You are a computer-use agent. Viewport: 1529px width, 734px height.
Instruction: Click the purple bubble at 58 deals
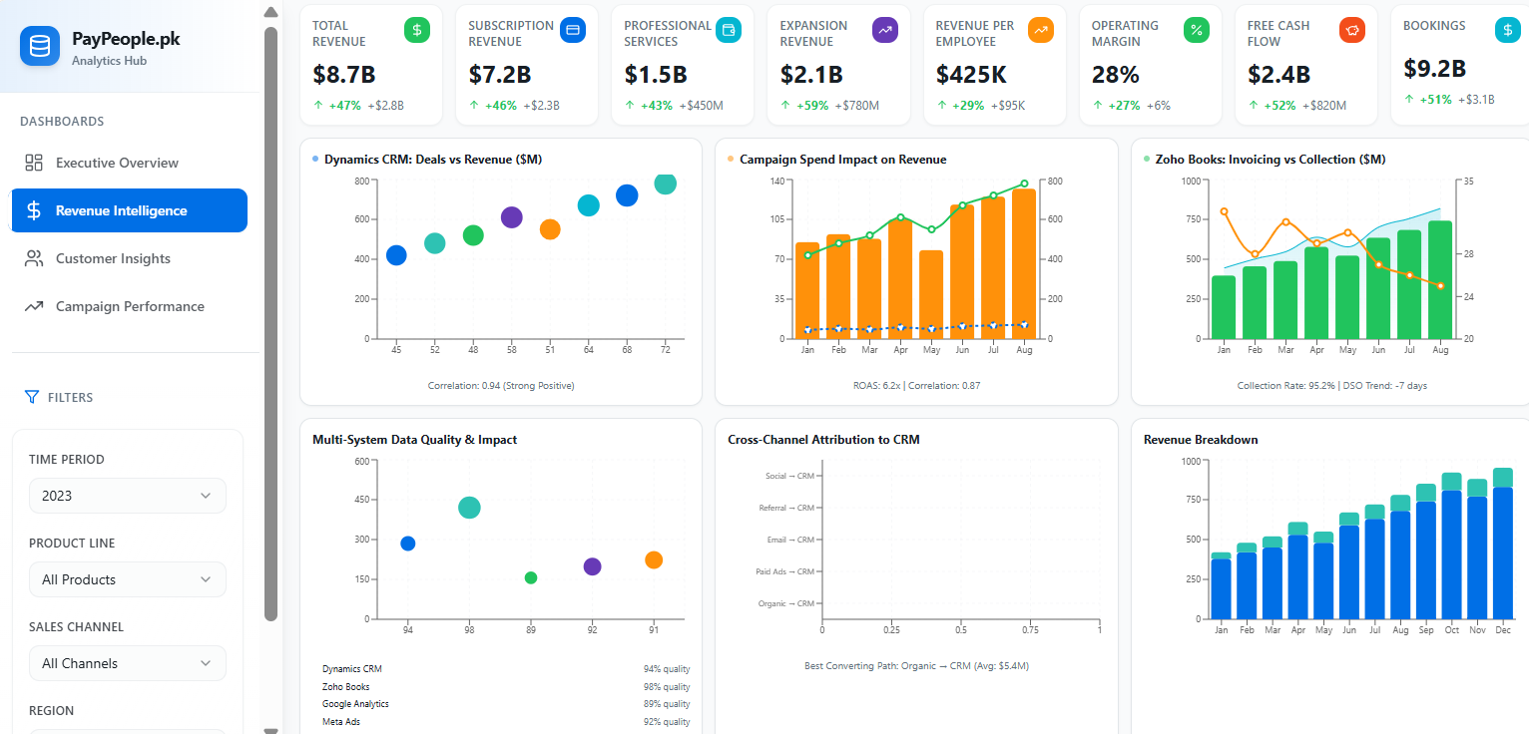[x=511, y=217]
